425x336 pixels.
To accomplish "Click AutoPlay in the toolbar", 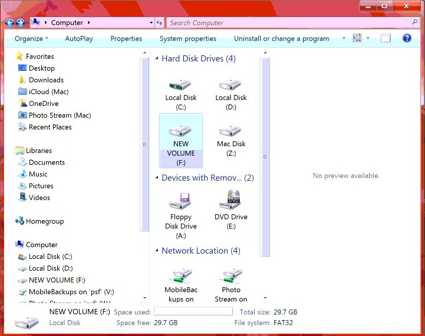I will click(79, 38).
